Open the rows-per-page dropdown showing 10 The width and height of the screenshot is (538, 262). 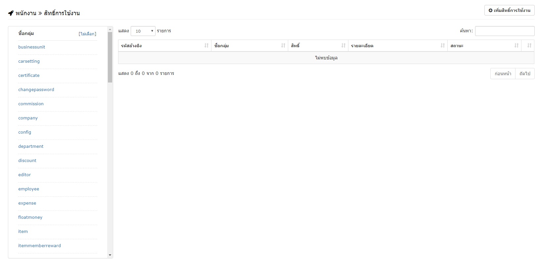tap(143, 31)
